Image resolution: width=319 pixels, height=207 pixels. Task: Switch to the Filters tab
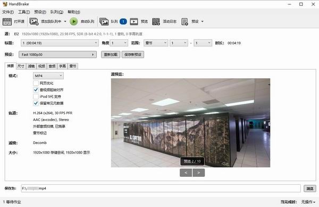31,66
